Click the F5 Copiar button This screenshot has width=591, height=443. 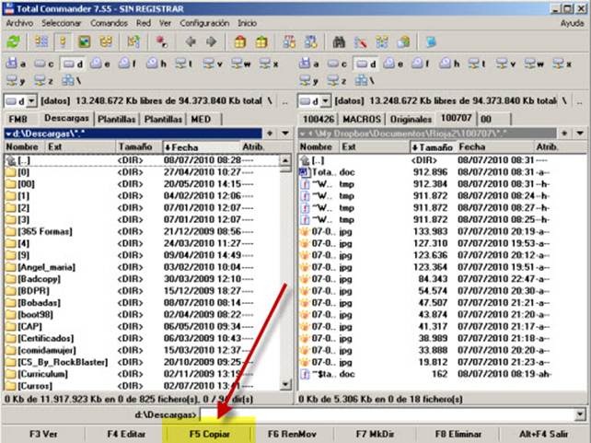[209, 434]
